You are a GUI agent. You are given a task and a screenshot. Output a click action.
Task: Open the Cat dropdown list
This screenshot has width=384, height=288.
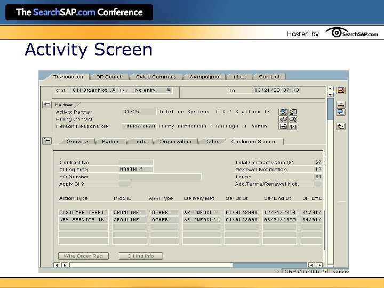click(x=114, y=91)
